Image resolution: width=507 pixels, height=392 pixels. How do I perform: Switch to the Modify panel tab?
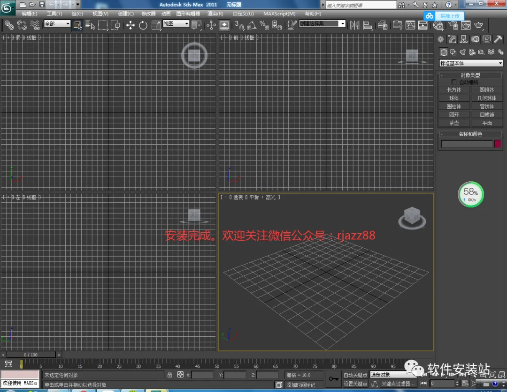click(x=452, y=39)
